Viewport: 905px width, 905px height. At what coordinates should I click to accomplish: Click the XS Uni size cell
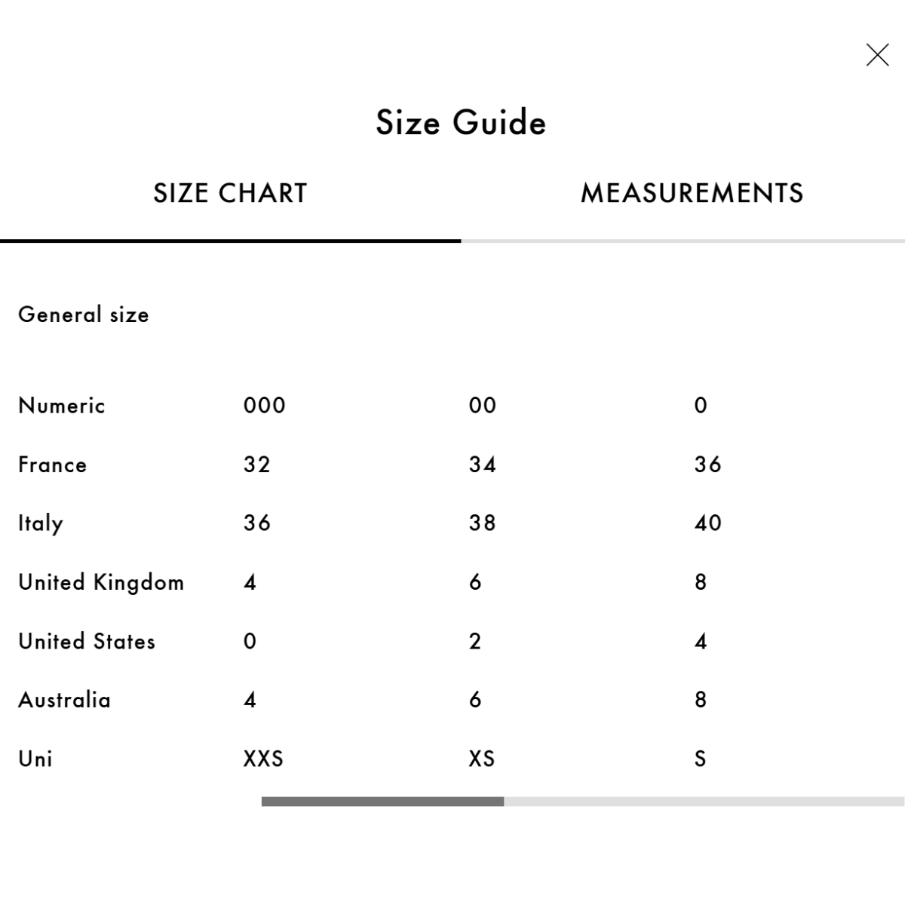pos(482,759)
